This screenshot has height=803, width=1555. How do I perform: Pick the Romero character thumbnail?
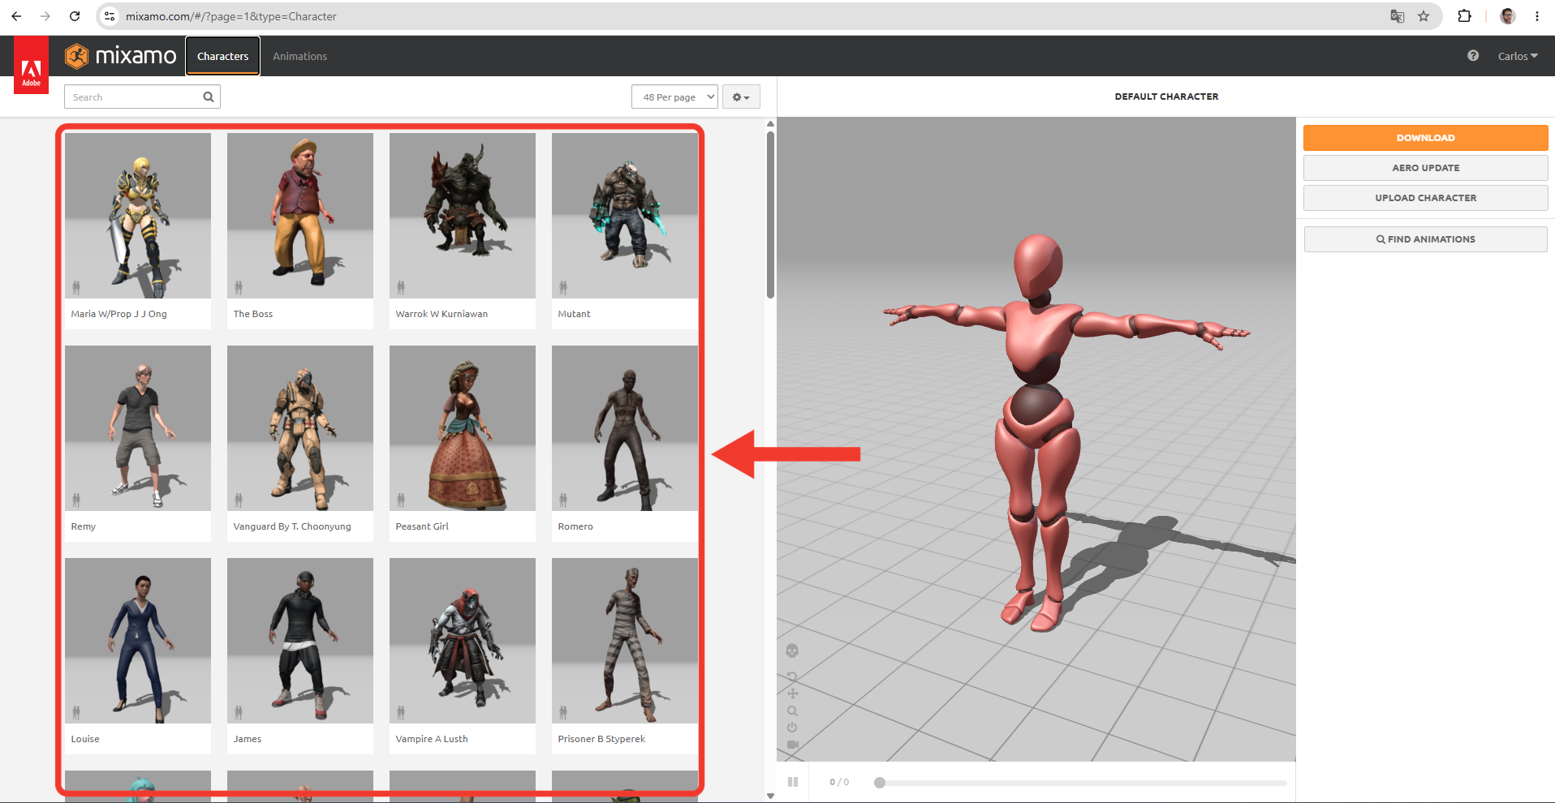tap(625, 428)
